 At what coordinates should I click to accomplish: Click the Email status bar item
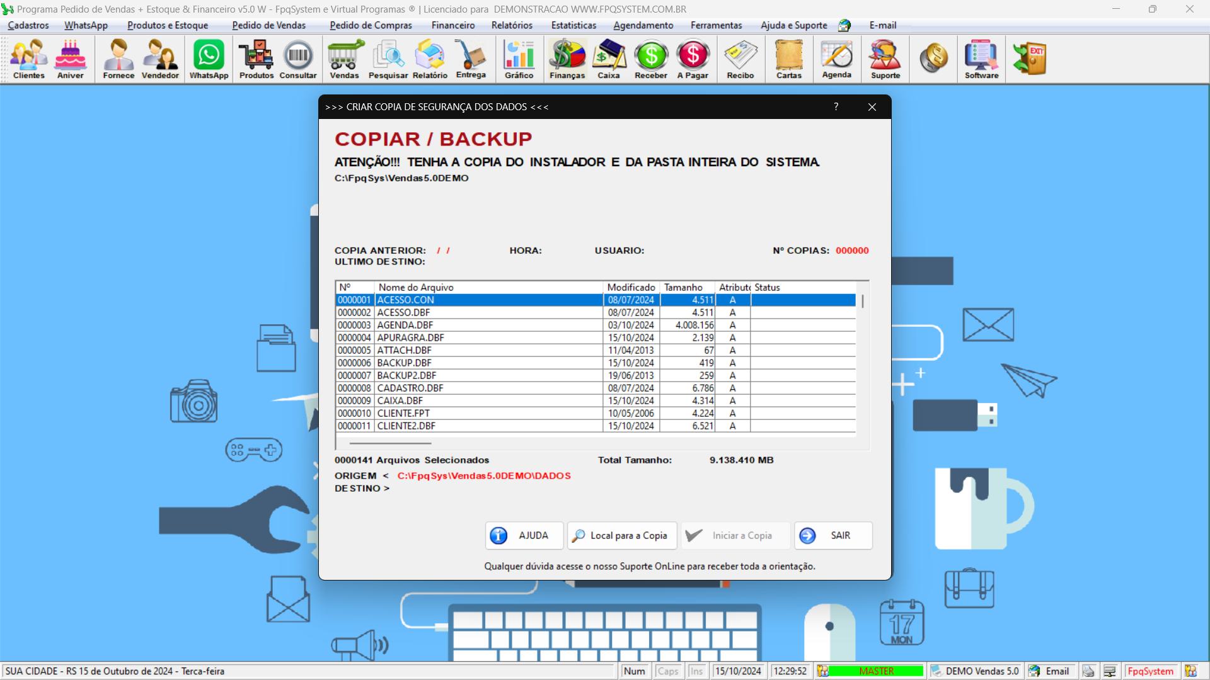tap(1050, 671)
